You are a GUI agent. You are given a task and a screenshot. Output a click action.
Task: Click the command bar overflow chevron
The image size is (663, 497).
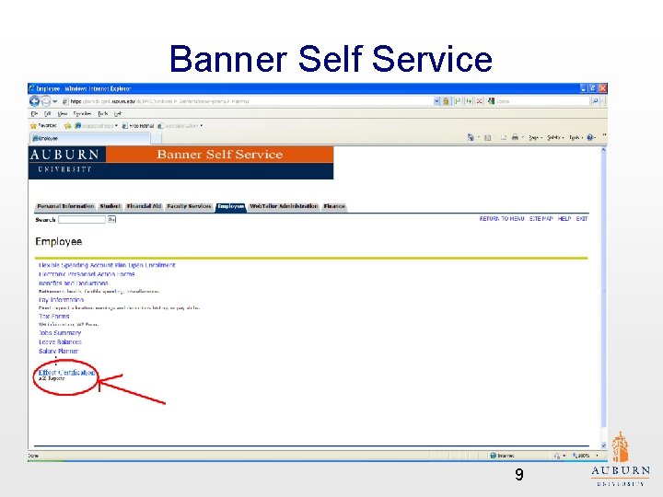(604, 135)
